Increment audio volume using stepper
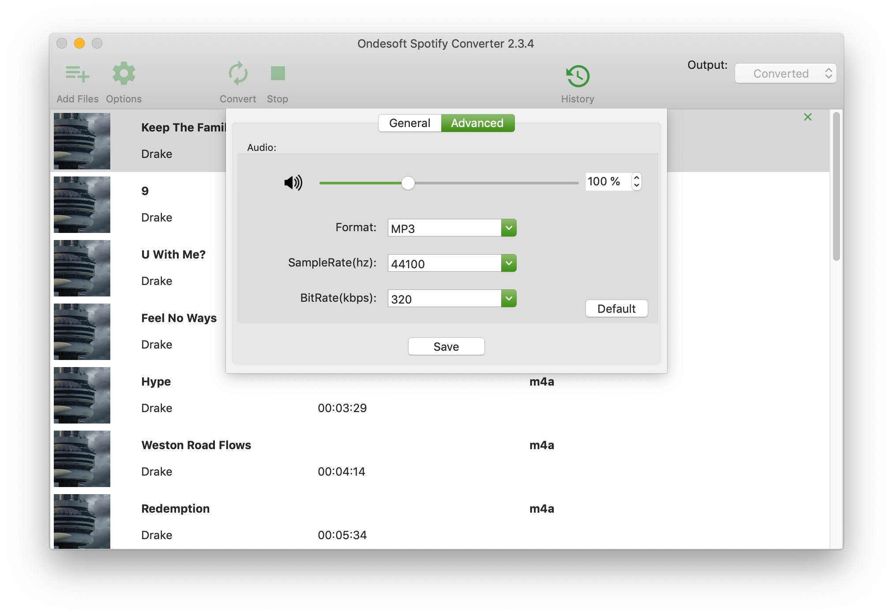The width and height of the screenshot is (893, 615). (637, 177)
